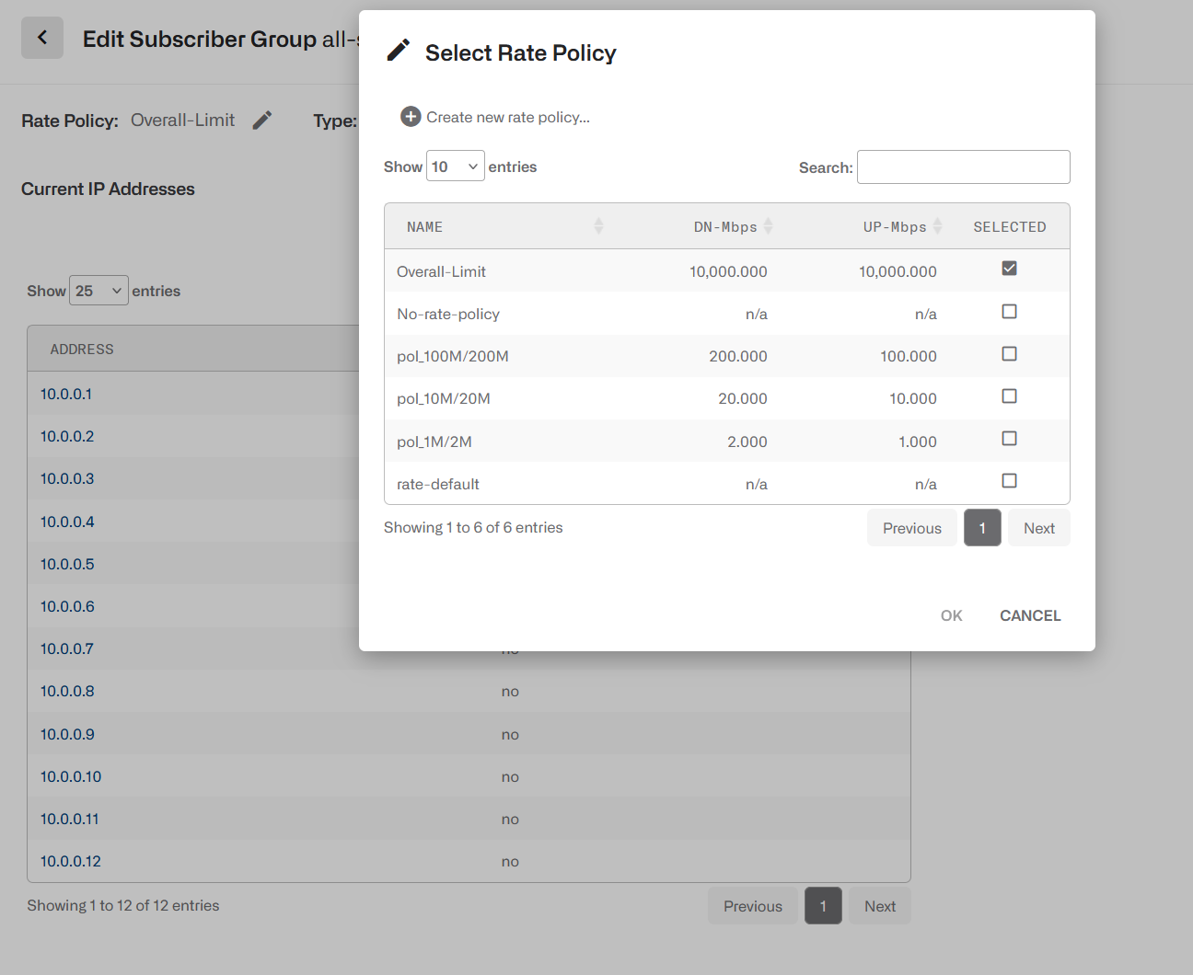Screen dimensions: 1193x975
Task: Click the Select Rate Policy pencil icon
Action: point(398,51)
